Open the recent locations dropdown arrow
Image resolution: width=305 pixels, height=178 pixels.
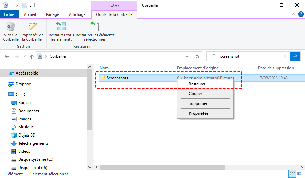(24, 56)
